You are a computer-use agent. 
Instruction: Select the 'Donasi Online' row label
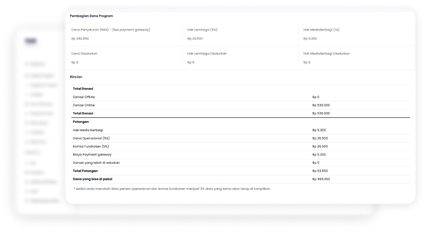[83, 105]
